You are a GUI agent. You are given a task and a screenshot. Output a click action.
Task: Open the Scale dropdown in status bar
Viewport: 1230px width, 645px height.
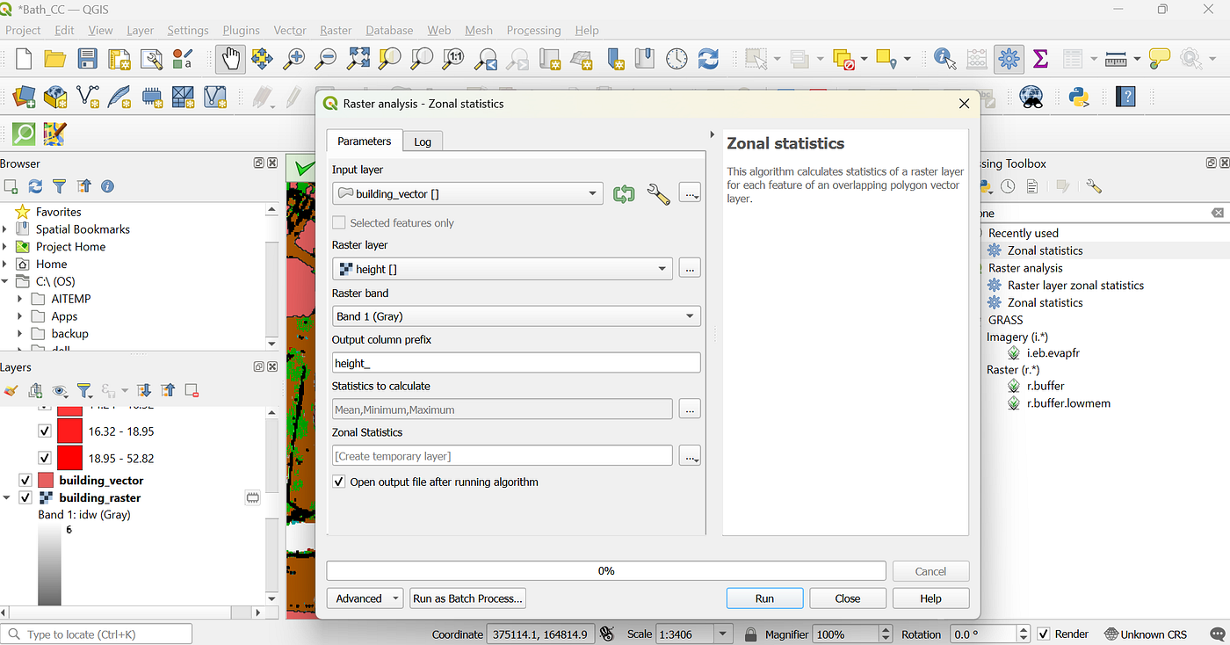723,634
